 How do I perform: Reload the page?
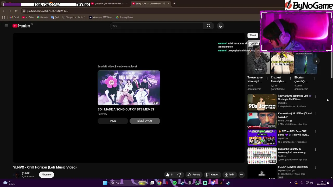pos(16,11)
